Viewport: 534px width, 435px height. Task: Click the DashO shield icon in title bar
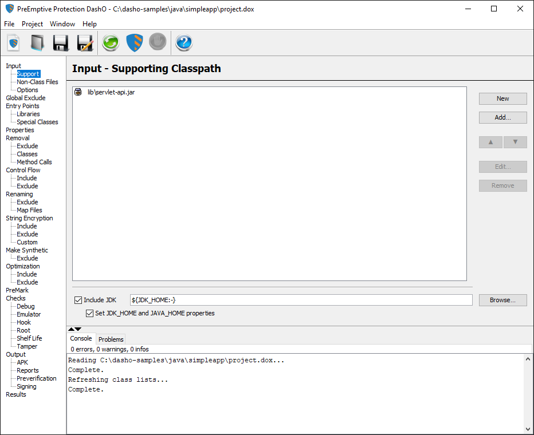point(10,9)
